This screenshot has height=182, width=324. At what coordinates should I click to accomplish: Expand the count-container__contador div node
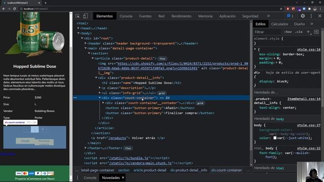point(103,103)
